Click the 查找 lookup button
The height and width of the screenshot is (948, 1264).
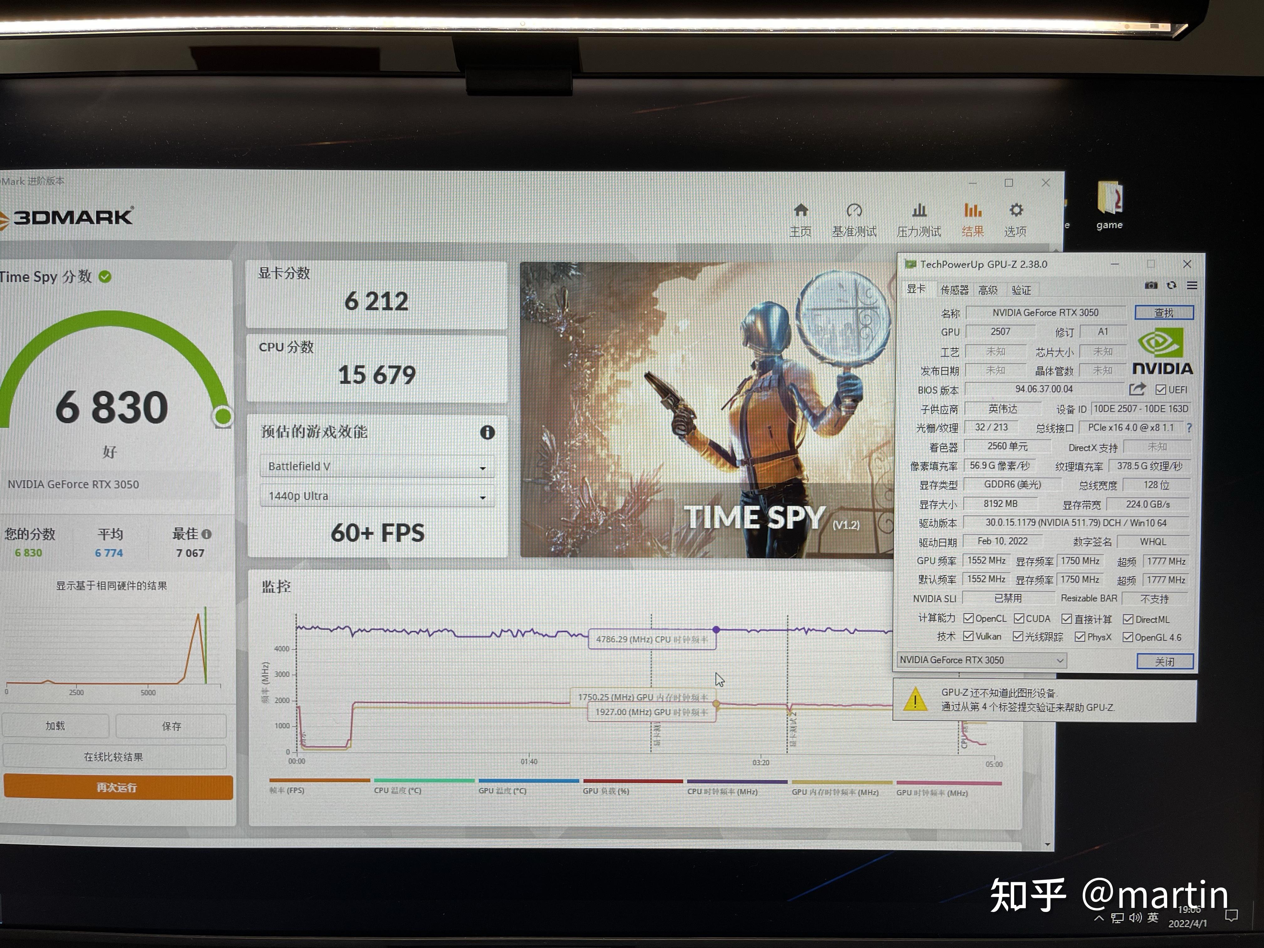coord(1164,313)
